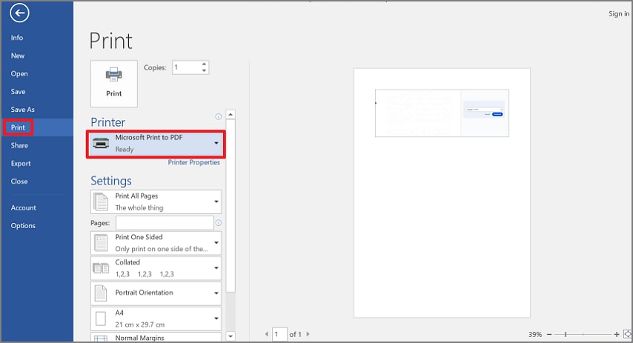The image size is (633, 343).
Task: Click the printer info icon beside Printer heading
Action: [x=219, y=116]
